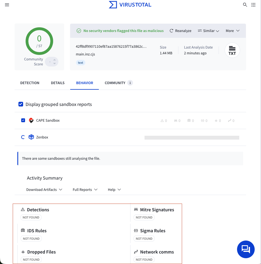
Task: Open the hamburger navigation menu
Action: 7,5
